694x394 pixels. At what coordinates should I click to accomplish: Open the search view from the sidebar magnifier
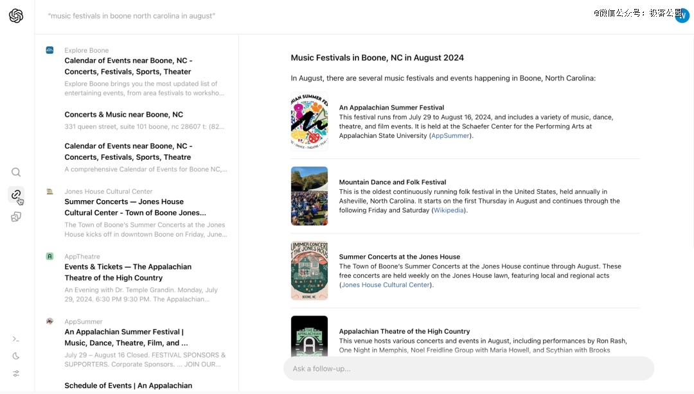(16, 172)
